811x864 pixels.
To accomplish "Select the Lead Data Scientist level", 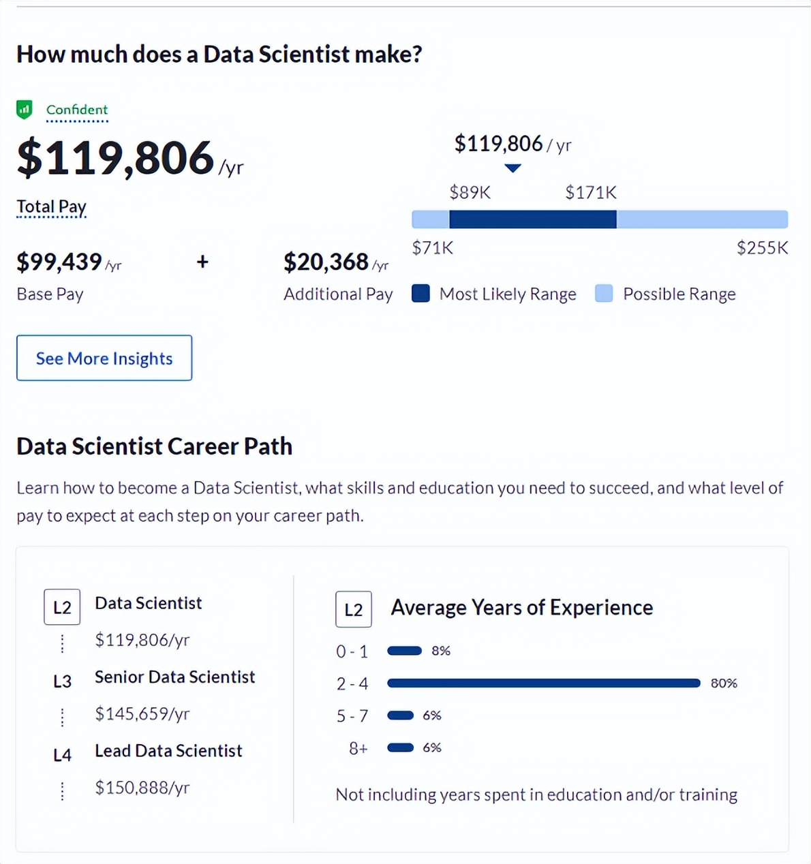I will tap(168, 751).
